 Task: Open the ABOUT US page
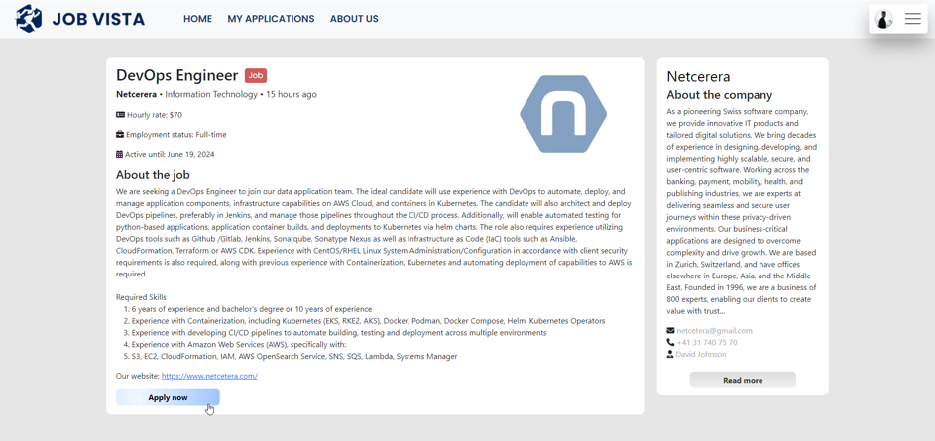point(354,19)
